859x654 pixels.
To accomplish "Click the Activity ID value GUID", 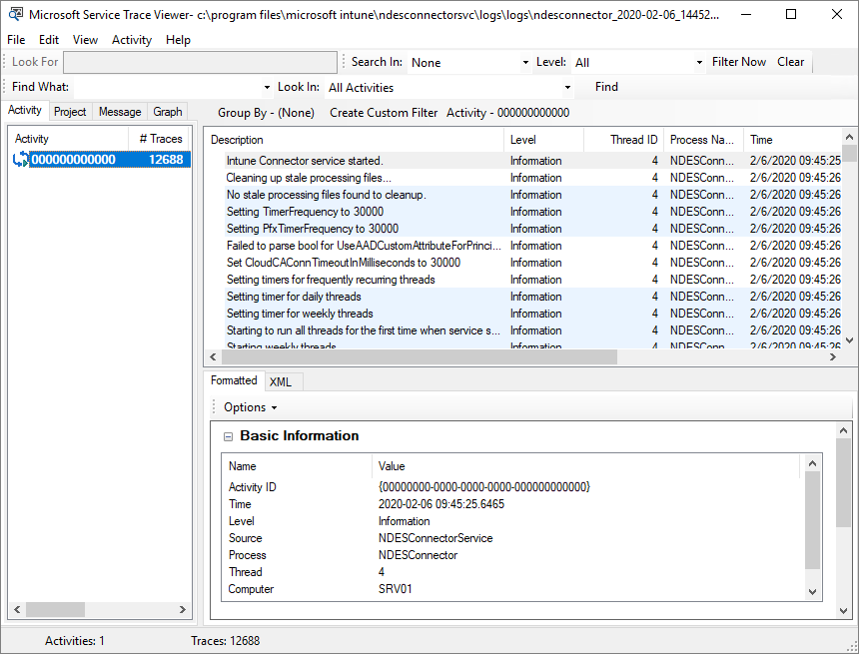I will click(x=484, y=487).
